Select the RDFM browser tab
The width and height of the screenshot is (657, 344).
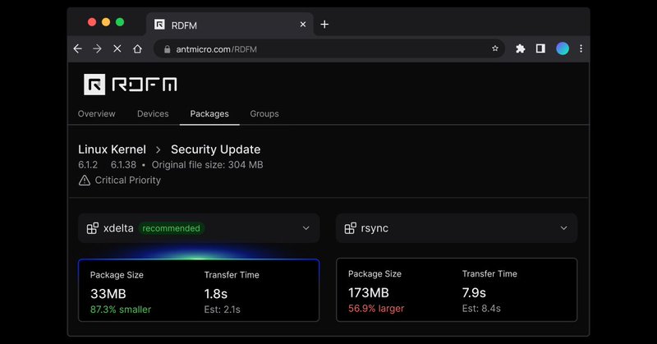click(230, 25)
